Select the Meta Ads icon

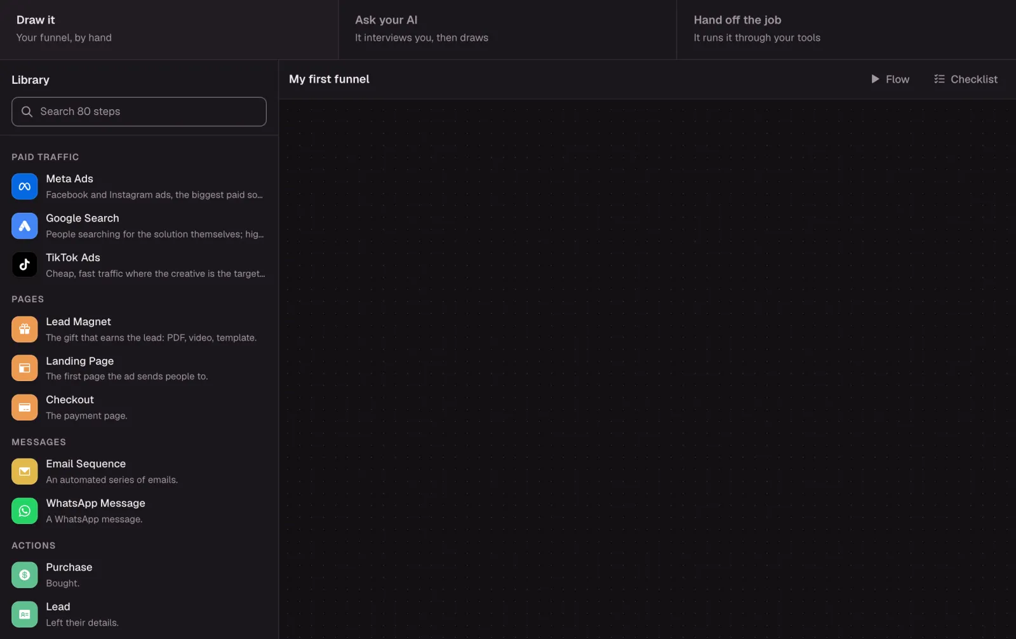24,187
